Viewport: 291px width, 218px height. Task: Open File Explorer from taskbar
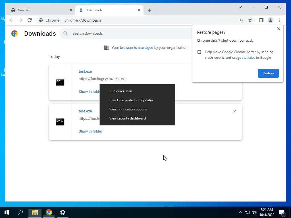click(35, 212)
